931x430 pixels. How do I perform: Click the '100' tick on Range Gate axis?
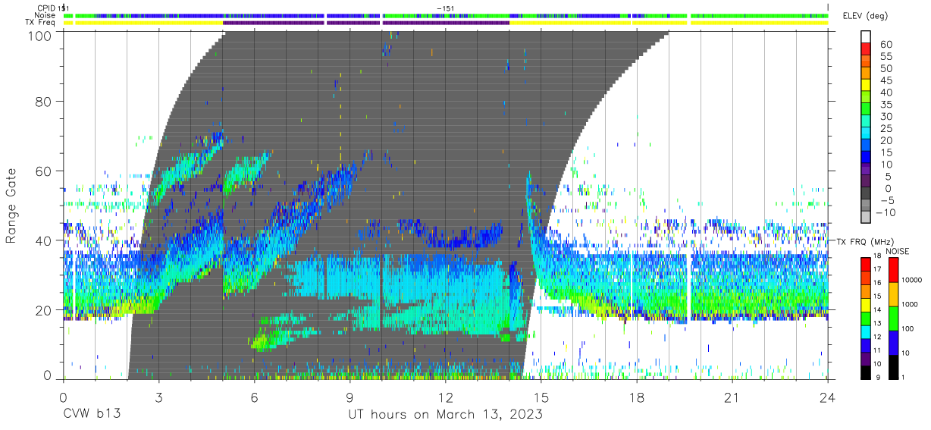click(41, 36)
